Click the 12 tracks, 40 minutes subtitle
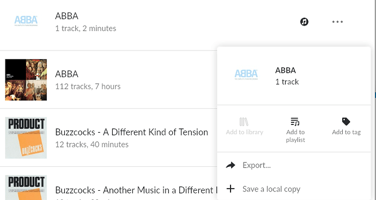 [x=92, y=145]
